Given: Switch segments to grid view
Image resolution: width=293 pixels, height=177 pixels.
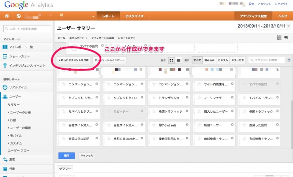Looking at the screenshot, I should (171, 60).
